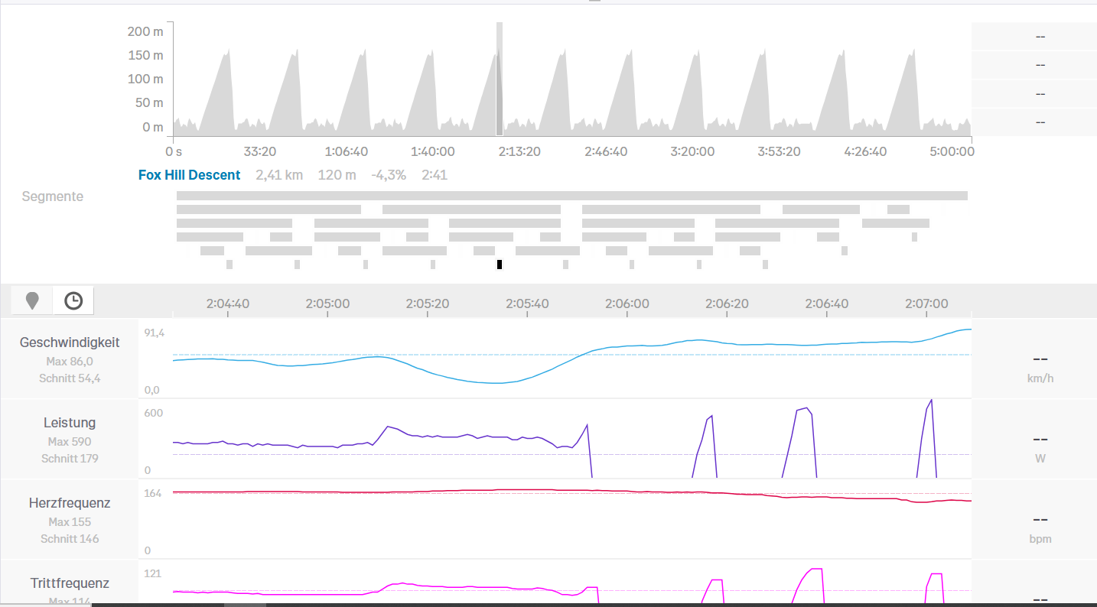Open the Fox Hill Descent segment link
The height and width of the screenshot is (607, 1097).
click(189, 175)
